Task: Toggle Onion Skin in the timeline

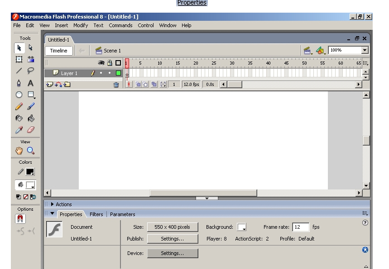Action: [138, 85]
